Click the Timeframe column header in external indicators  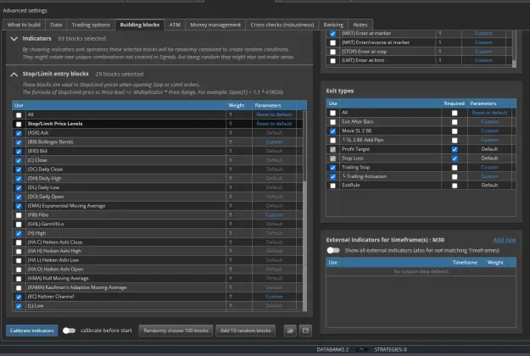coord(465,263)
